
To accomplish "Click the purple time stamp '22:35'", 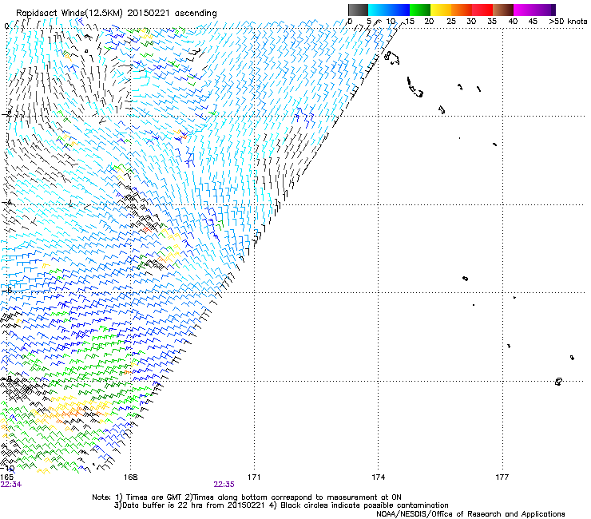I will [224, 485].
